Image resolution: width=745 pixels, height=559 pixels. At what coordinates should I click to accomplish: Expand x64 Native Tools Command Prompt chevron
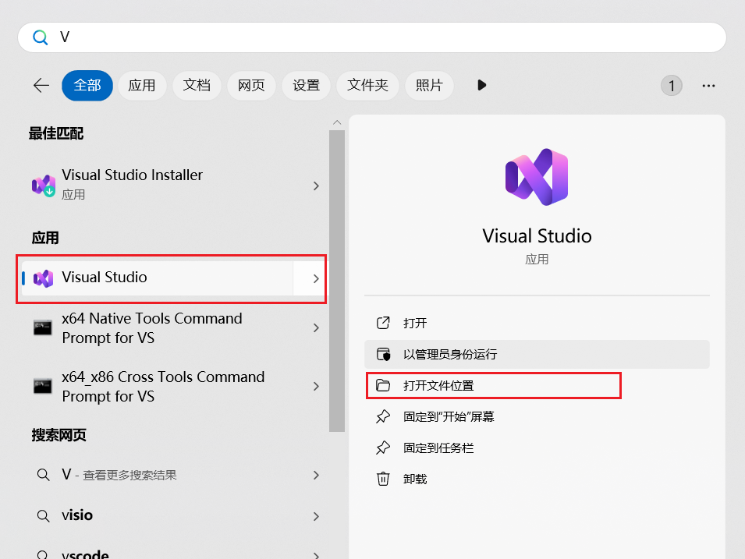coord(316,327)
